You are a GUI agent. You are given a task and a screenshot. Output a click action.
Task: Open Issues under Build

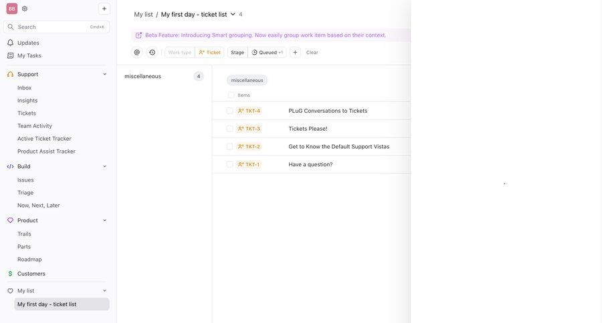[25, 180]
